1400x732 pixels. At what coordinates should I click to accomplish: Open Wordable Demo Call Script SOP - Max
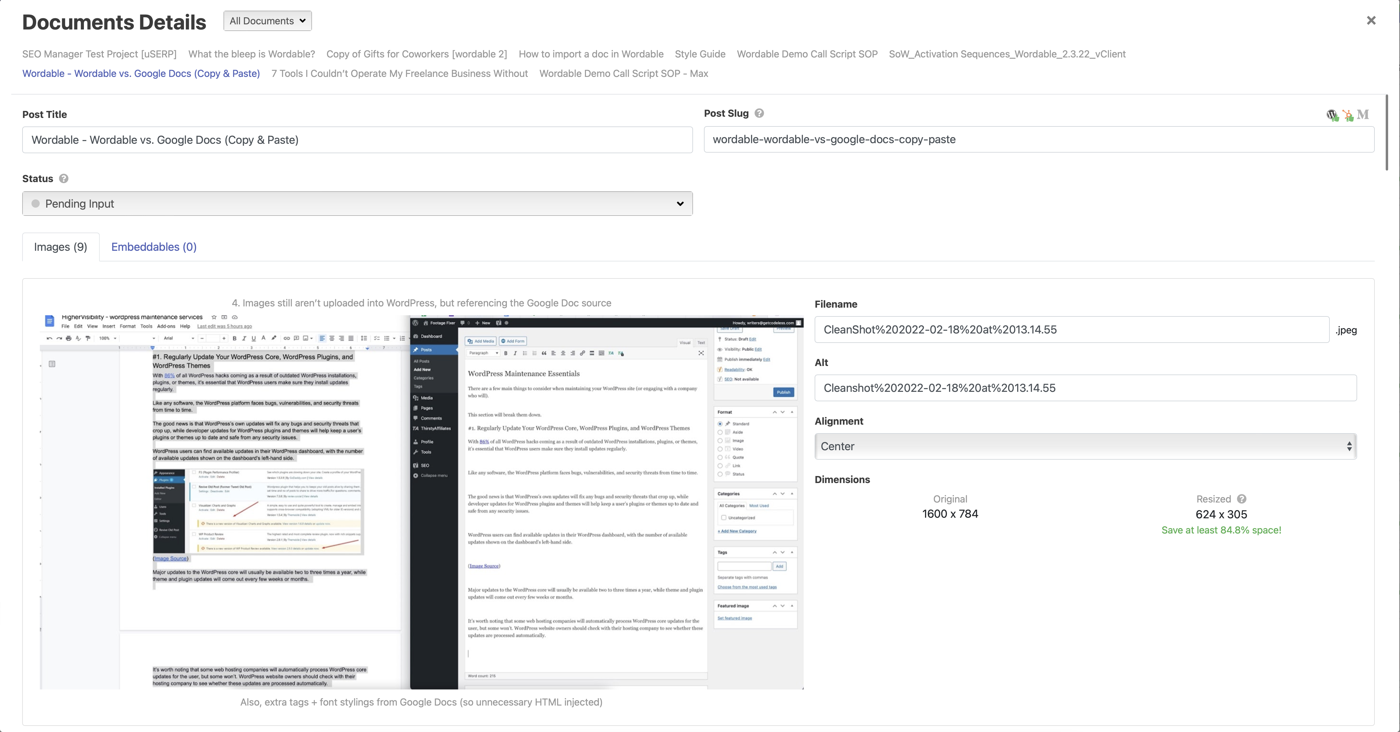[x=623, y=73]
